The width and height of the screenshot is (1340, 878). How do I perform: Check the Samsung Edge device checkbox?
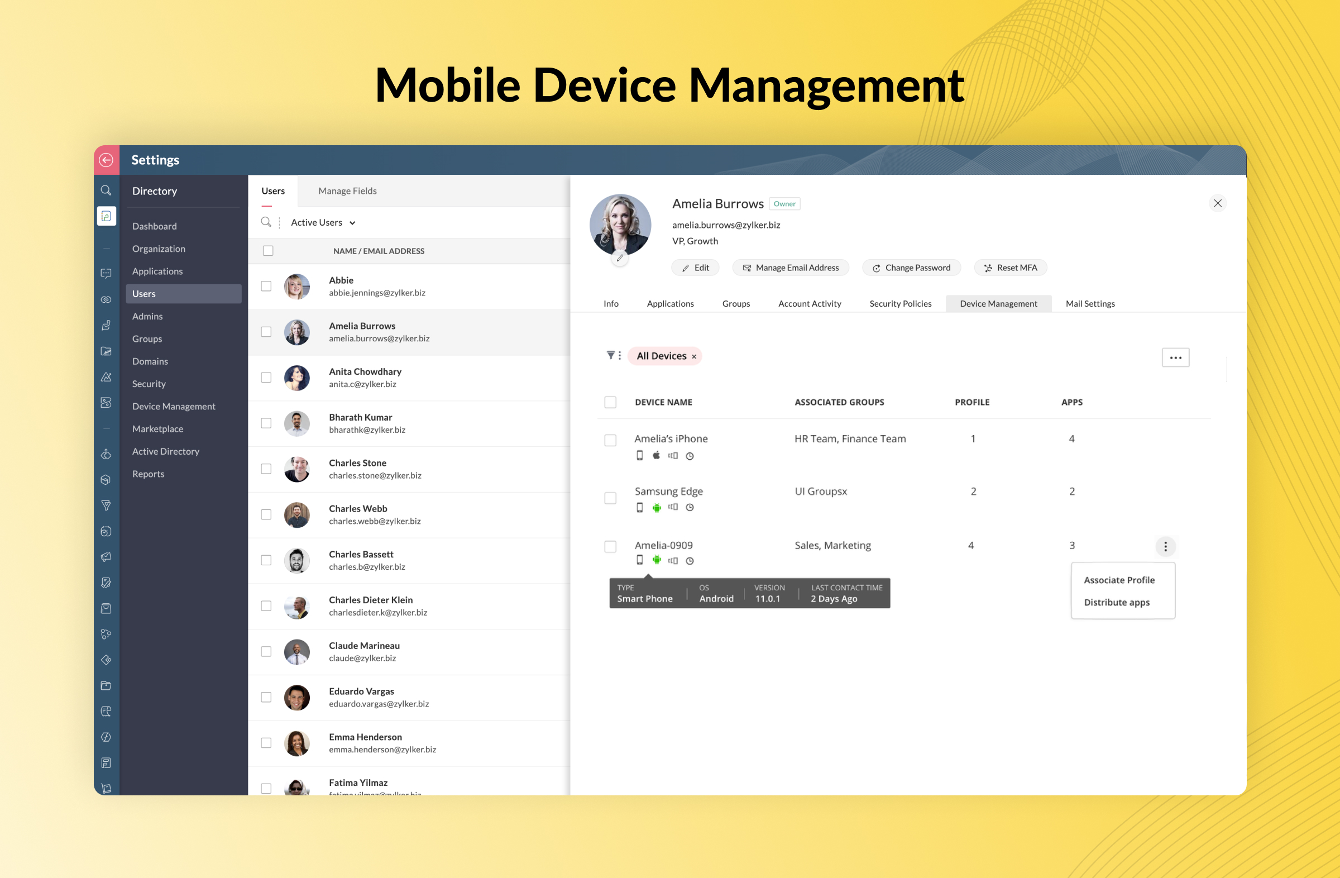pos(610,498)
